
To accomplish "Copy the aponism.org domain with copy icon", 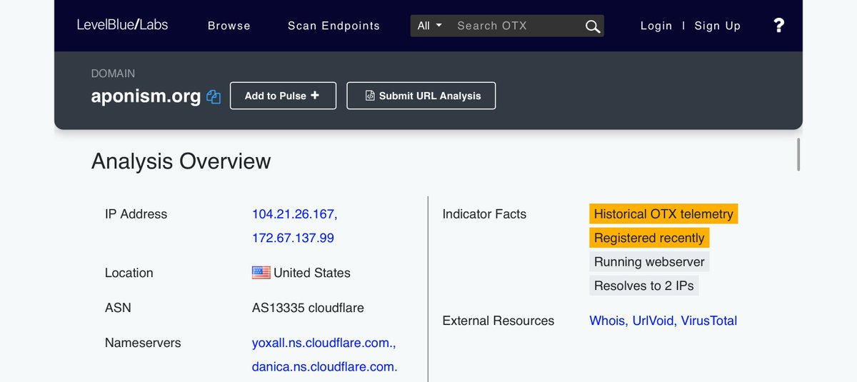I will tap(213, 96).
